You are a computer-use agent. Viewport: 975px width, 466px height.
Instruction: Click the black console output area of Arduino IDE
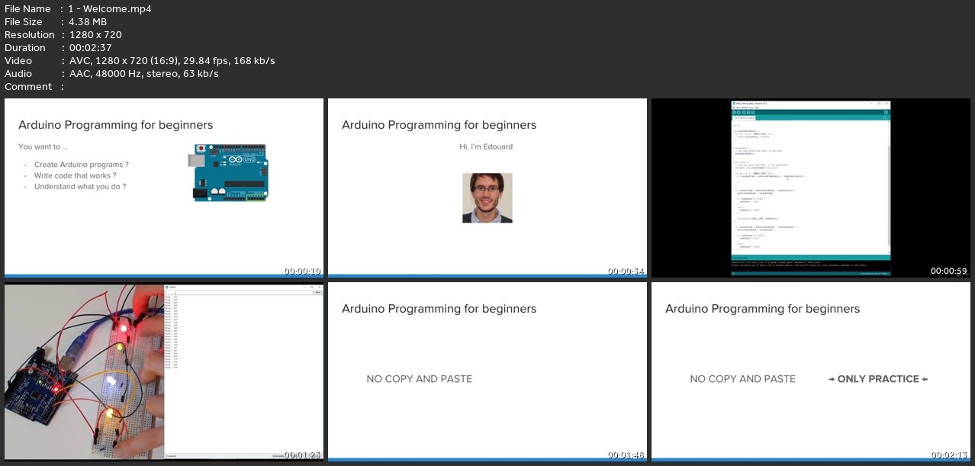(810, 265)
